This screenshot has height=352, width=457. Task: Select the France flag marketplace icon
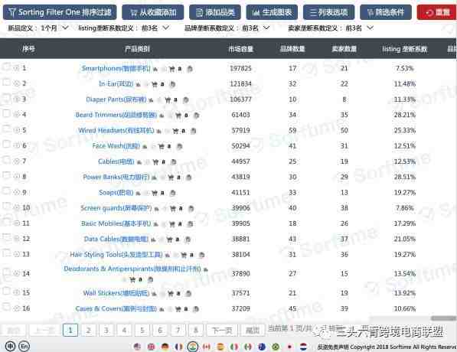tap(178, 347)
